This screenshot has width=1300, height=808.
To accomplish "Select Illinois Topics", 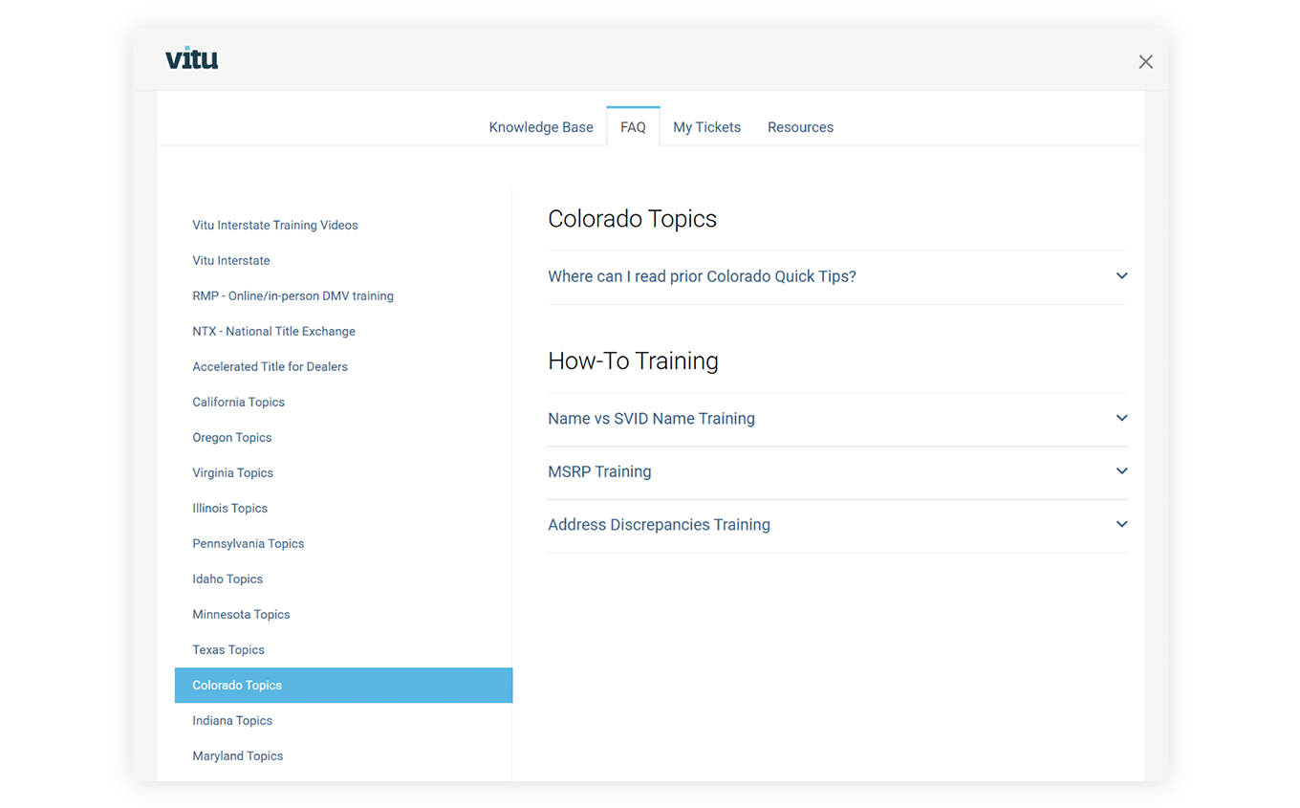I will pyautogui.click(x=229, y=509).
